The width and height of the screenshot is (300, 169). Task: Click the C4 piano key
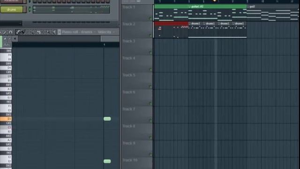[x=6, y=76]
